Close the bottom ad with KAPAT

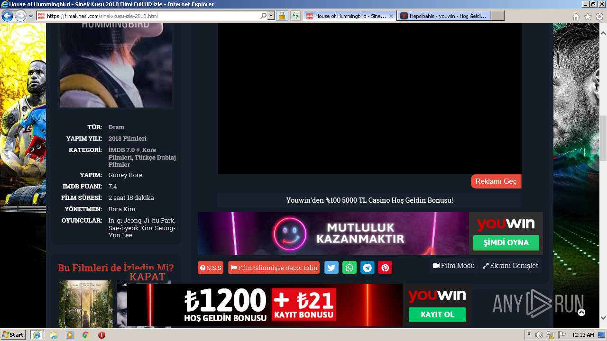click(x=147, y=277)
